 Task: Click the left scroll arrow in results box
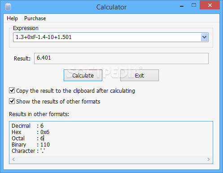tap(13, 159)
